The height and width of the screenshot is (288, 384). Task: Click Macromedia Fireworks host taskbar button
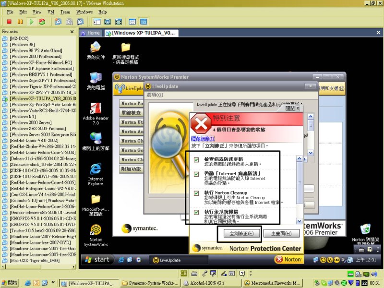(x=272, y=283)
